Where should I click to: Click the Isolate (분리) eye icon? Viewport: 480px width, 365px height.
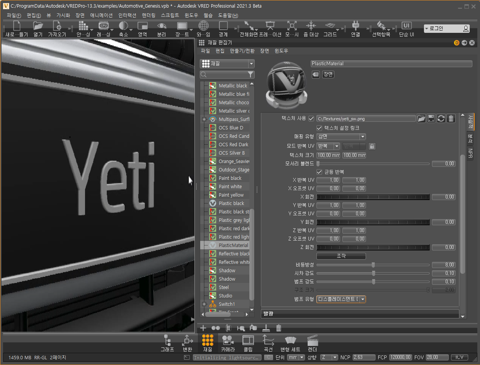162,26
